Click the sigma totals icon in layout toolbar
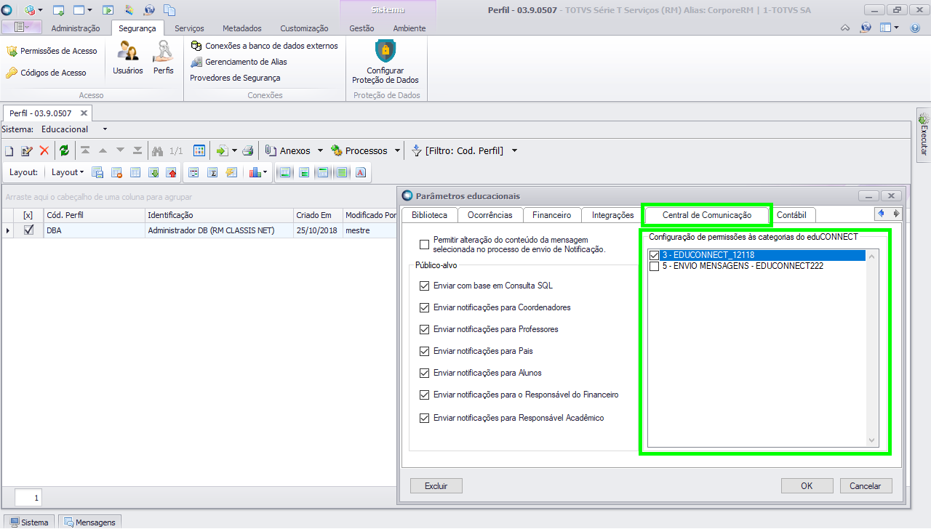This screenshot has width=931, height=529. coord(212,172)
